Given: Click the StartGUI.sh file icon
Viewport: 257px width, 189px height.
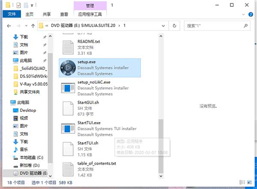Looking at the screenshot, I should pos(68,108).
